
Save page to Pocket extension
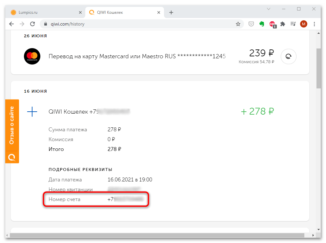[x=251, y=24]
